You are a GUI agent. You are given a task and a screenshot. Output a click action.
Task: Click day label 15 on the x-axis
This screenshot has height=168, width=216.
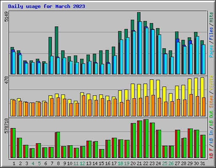point(101,163)
